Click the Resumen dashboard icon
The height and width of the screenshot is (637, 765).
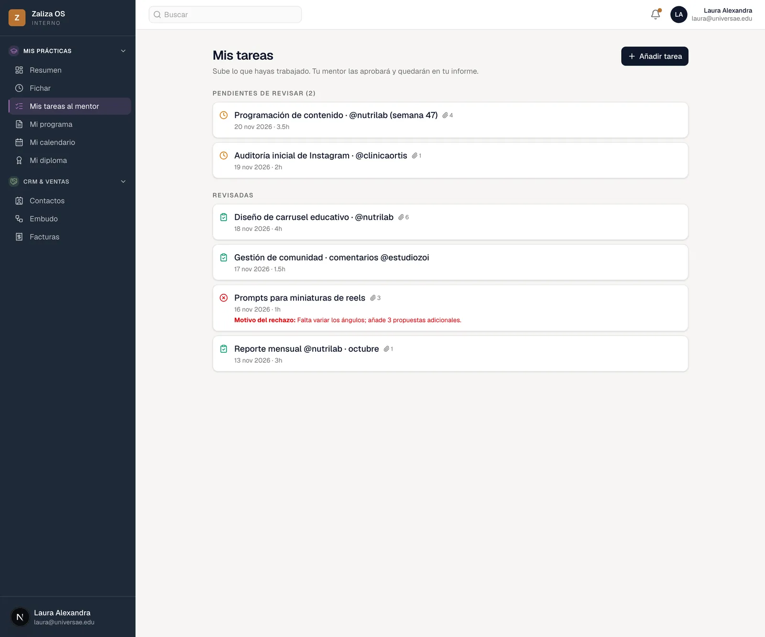pos(19,70)
